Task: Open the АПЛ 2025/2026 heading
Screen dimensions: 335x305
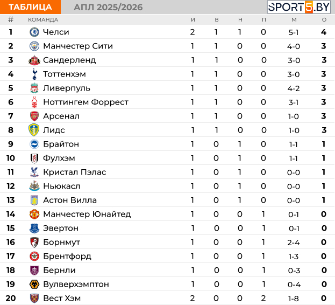Action: [108, 8]
